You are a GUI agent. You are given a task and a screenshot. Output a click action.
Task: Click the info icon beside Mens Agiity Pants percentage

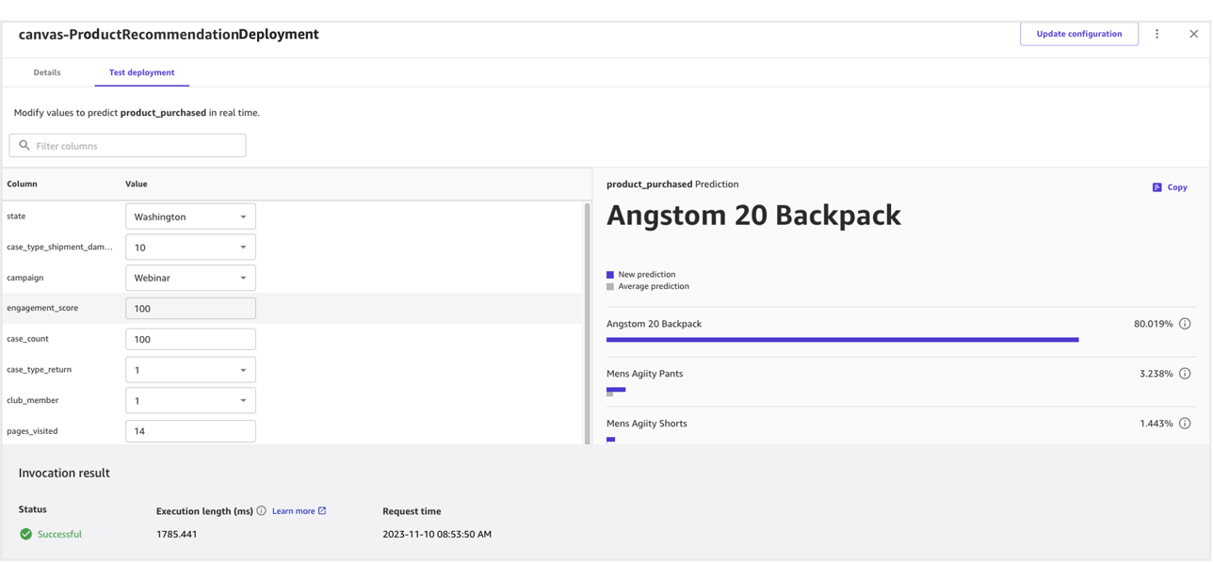[1185, 374]
